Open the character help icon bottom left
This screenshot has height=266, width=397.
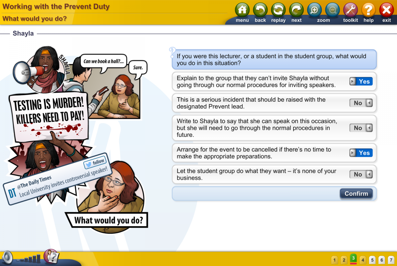pos(51,256)
